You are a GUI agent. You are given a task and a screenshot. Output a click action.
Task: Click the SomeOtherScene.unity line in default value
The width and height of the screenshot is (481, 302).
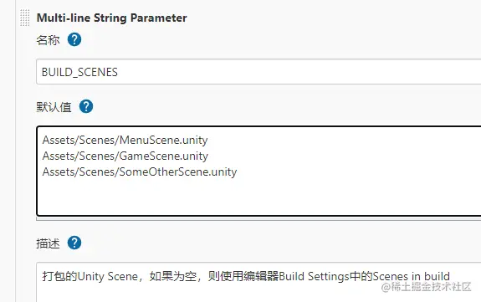click(x=140, y=171)
